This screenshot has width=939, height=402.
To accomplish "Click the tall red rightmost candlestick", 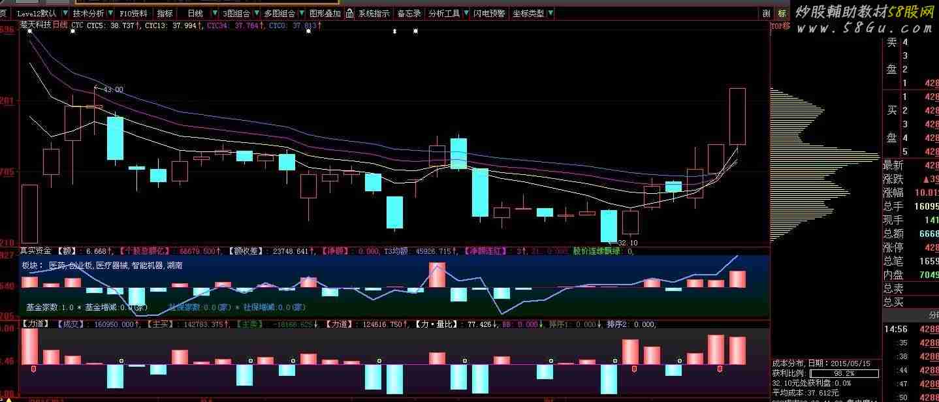I will [x=737, y=116].
